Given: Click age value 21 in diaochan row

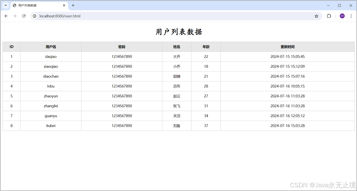Looking at the screenshot, I should [x=206, y=76].
